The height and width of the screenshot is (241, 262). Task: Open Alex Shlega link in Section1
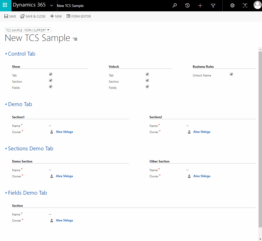pyautogui.click(x=64, y=132)
